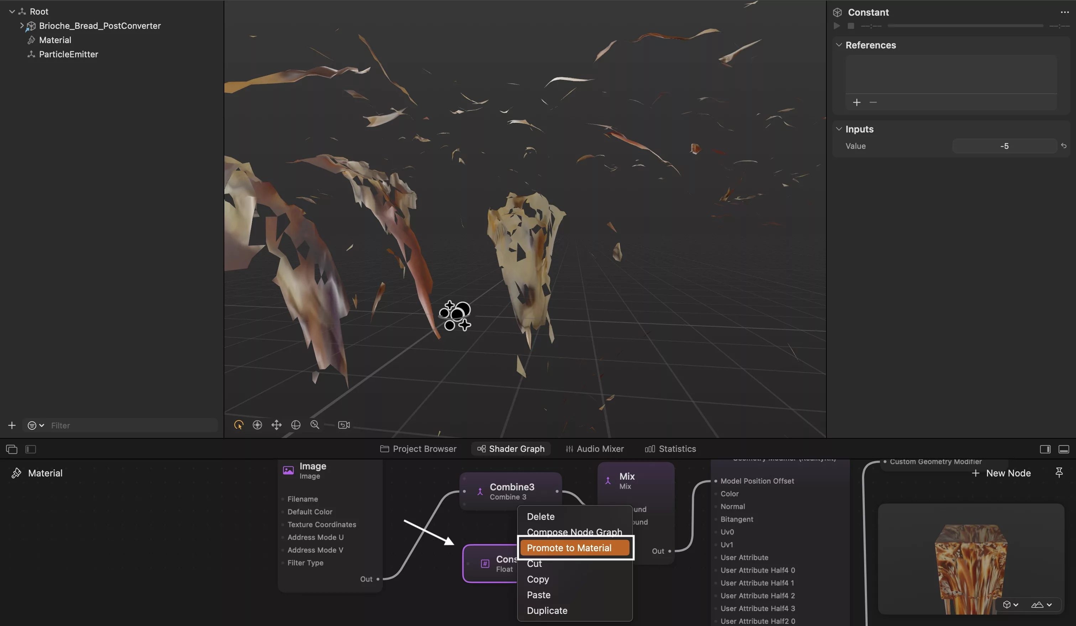Edit the Value field showing -5
The image size is (1076, 626).
point(1004,146)
